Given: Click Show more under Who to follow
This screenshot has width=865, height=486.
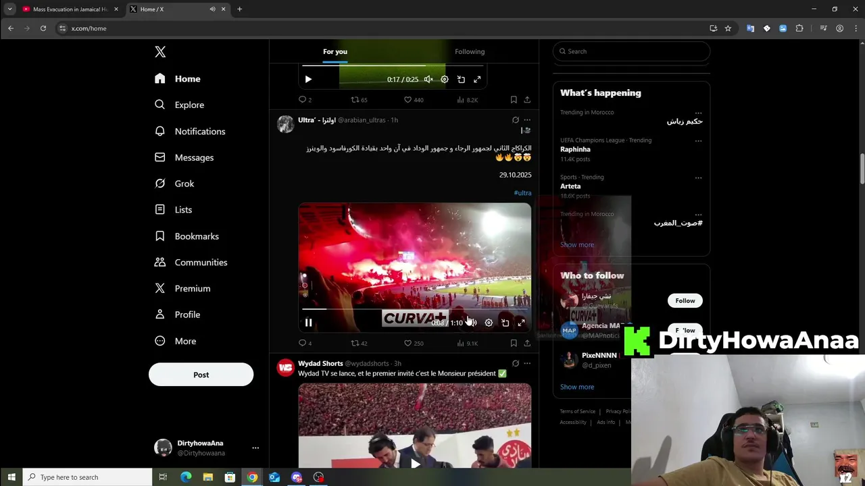Looking at the screenshot, I should click(577, 387).
